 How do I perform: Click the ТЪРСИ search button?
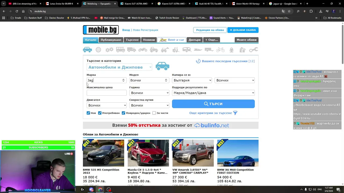click(x=213, y=104)
